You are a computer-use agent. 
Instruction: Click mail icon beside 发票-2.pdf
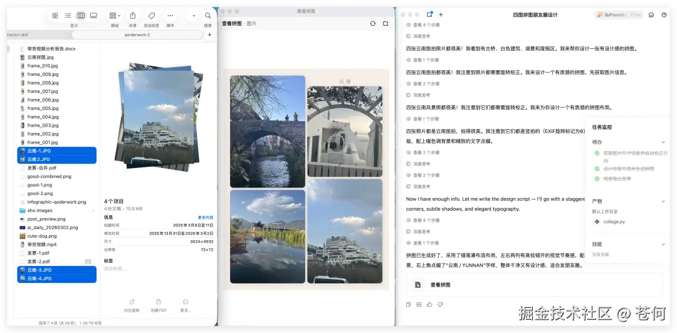click(x=88, y=262)
